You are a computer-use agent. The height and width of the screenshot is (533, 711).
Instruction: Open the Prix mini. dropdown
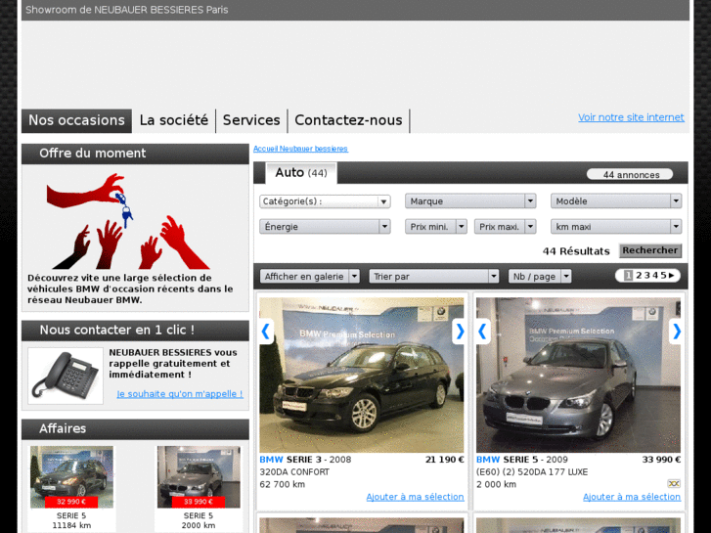(436, 226)
